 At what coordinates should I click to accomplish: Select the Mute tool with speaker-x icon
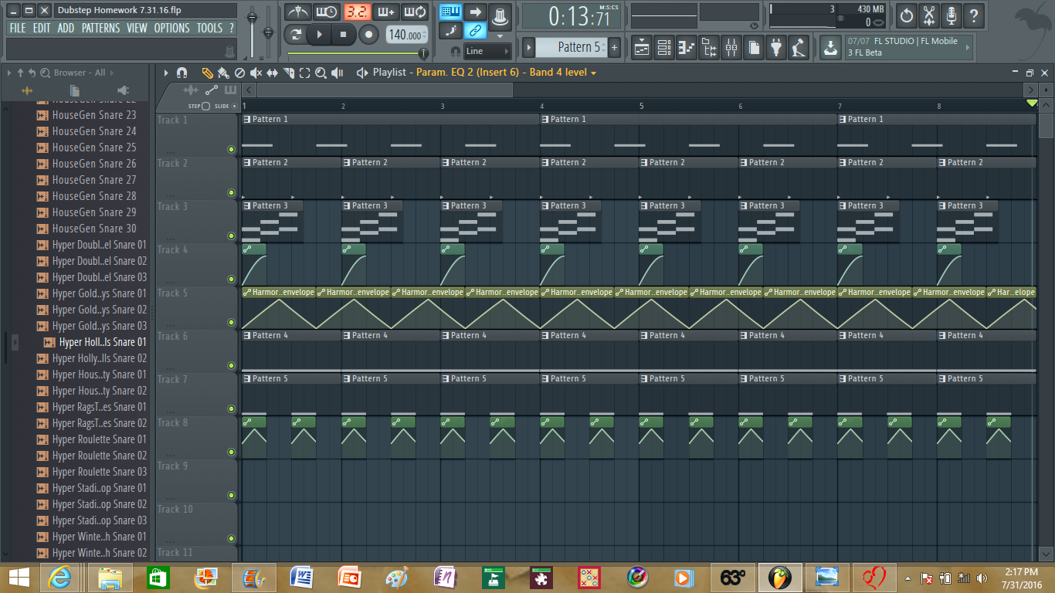[x=256, y=73]
